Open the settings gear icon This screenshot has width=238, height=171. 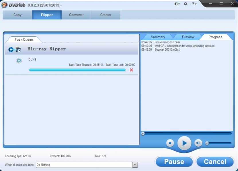186,4
